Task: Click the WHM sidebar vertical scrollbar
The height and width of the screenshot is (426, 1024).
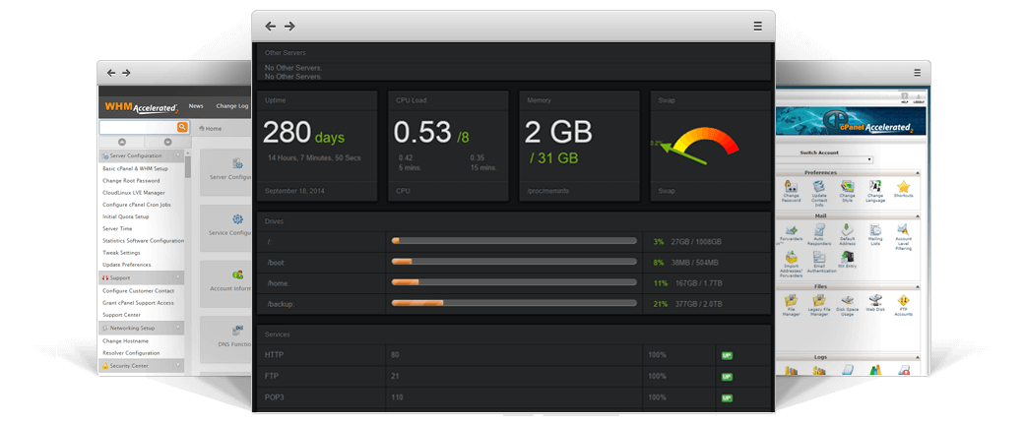Action: (x=188, y=166)
